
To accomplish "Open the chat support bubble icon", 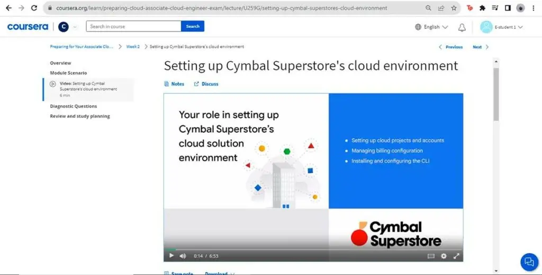I will pos(529,262).
